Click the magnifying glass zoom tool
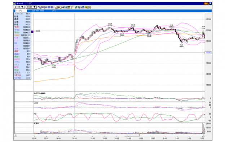 click(66, 7)
